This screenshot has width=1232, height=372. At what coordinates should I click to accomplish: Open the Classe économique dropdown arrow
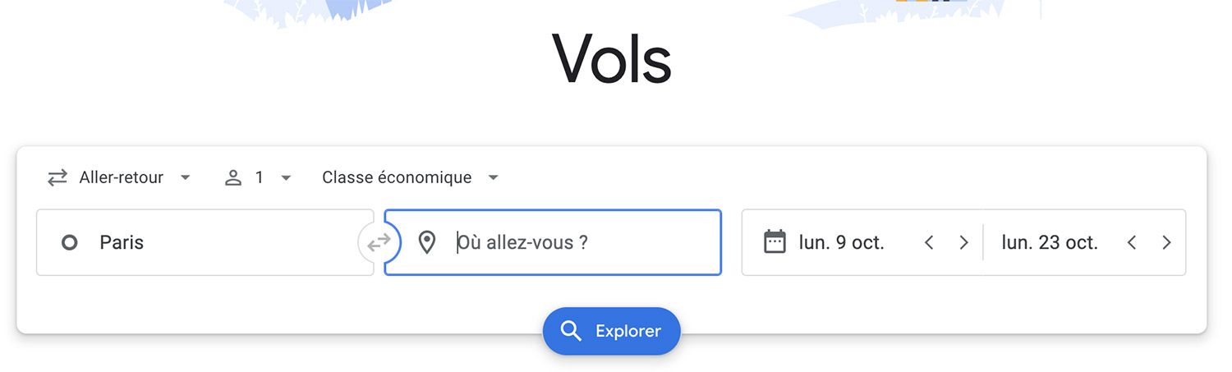coord(493,177)
